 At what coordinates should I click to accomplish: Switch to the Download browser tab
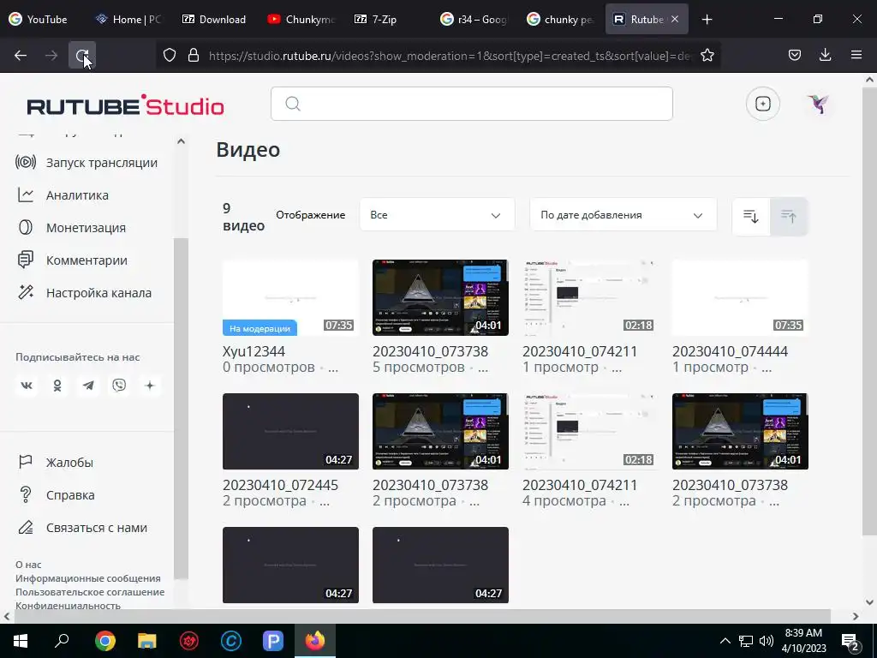coord(215,19)
